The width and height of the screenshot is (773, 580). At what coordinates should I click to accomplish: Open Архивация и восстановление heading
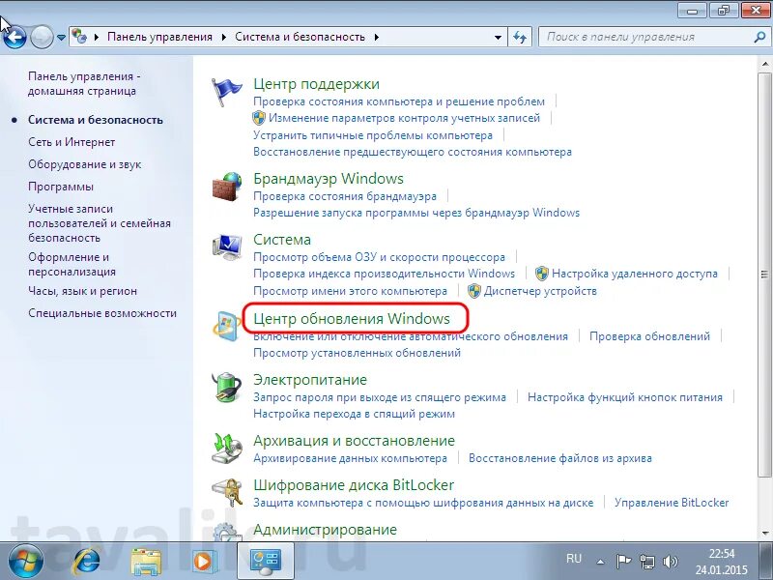(354, 441)
